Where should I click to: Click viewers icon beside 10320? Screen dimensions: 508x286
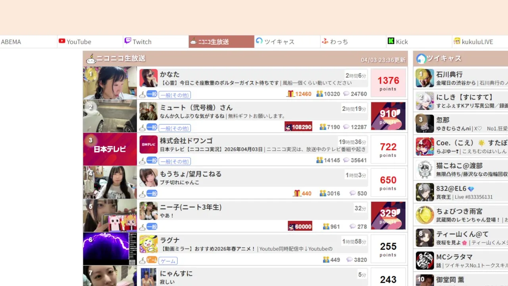[x=319, y=94]
